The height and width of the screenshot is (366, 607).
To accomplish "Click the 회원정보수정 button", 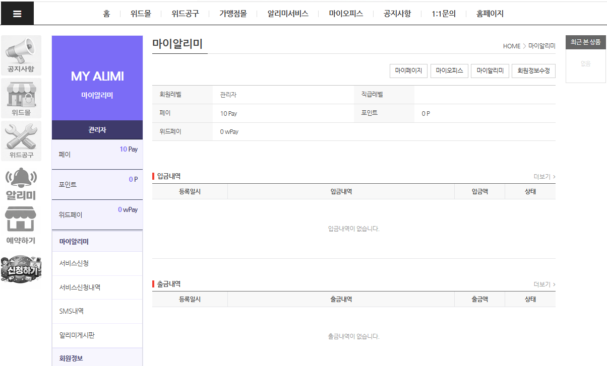I will pyautogui.click(x=533, y=71).
